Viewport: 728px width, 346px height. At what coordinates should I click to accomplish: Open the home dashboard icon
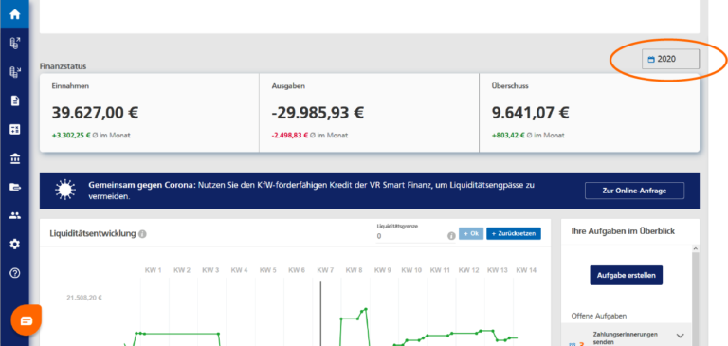click(x=15, y=14)
